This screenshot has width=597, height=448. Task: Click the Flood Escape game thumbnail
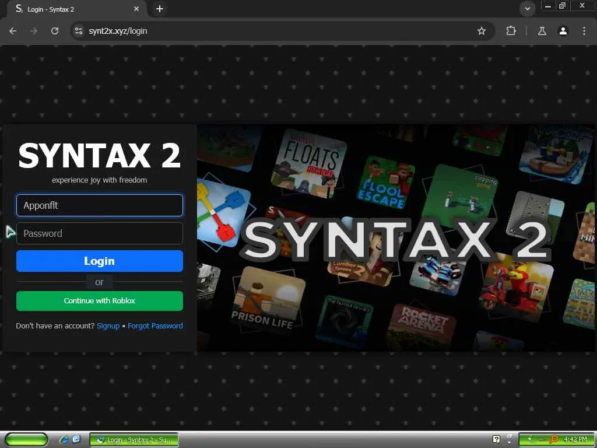[385, 183]
